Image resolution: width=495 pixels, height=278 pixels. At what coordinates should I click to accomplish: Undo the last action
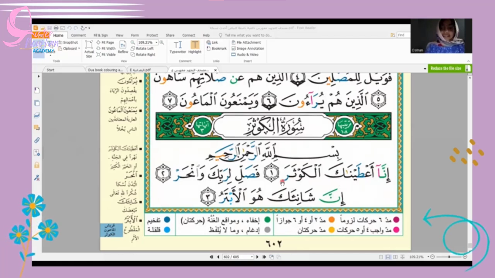tap(69, 28)
